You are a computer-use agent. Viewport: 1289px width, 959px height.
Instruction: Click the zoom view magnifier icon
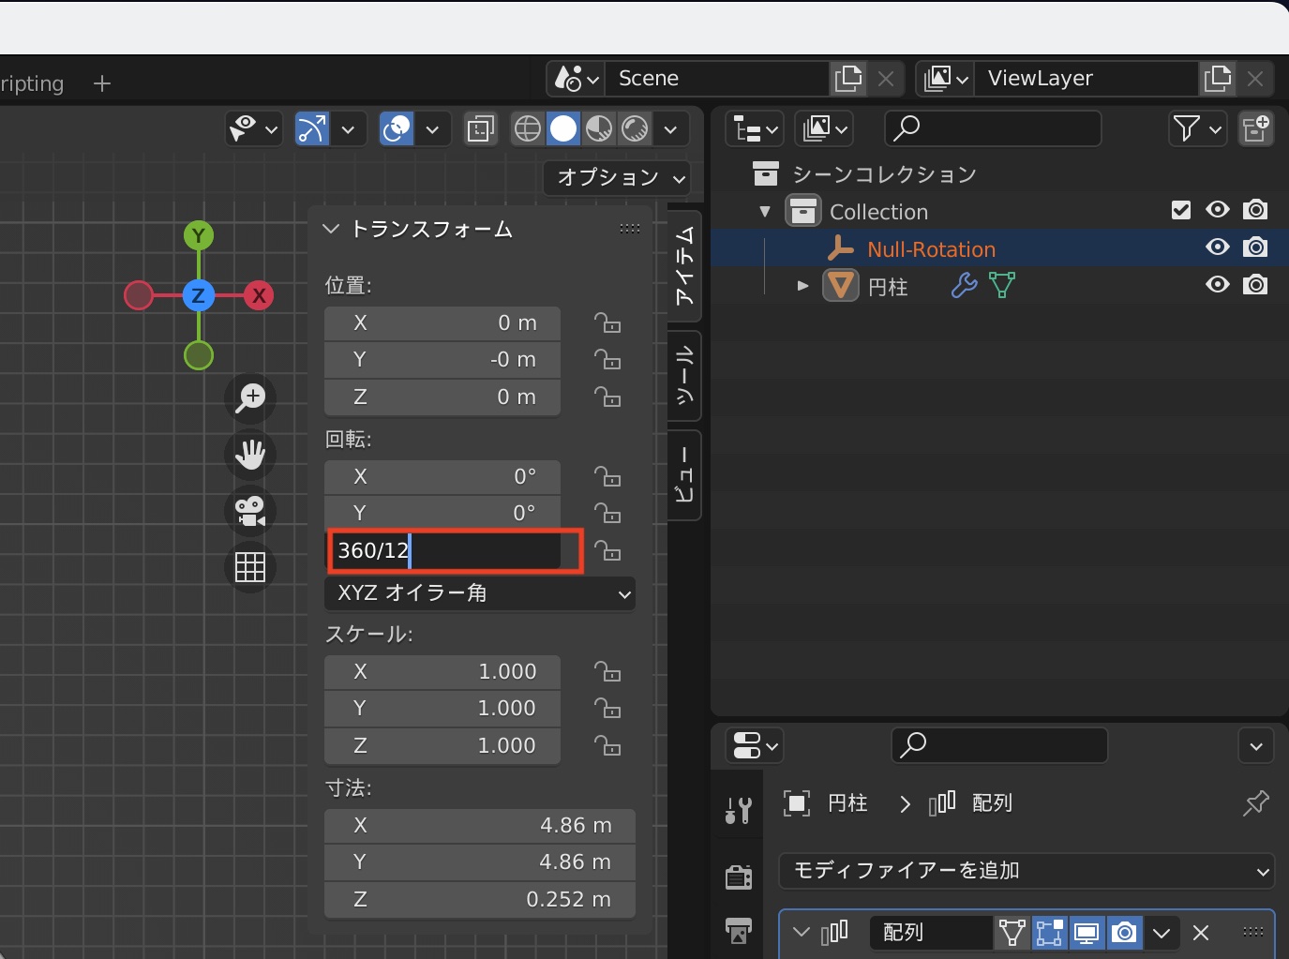coord(250,397)
